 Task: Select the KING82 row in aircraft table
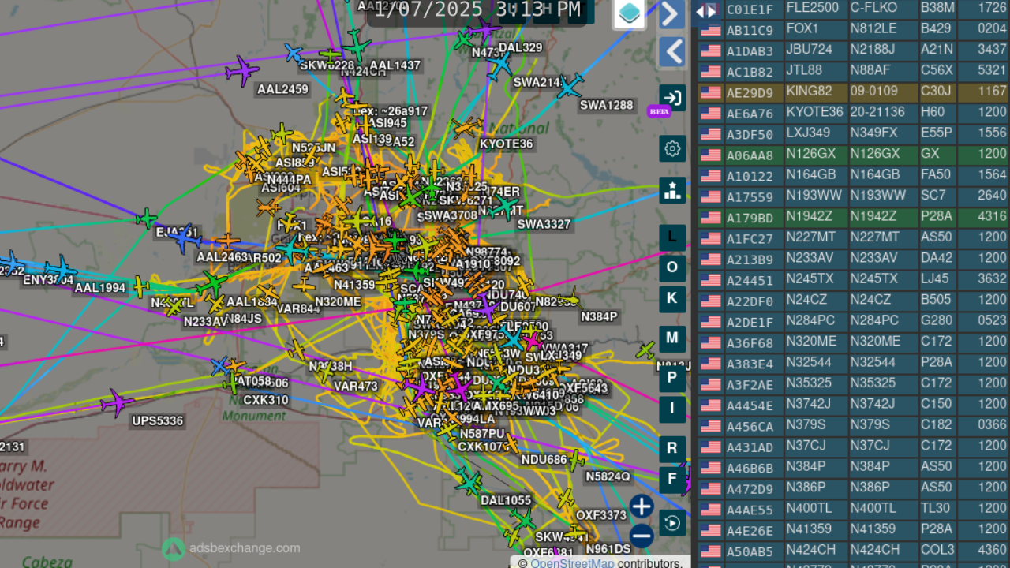852,92
